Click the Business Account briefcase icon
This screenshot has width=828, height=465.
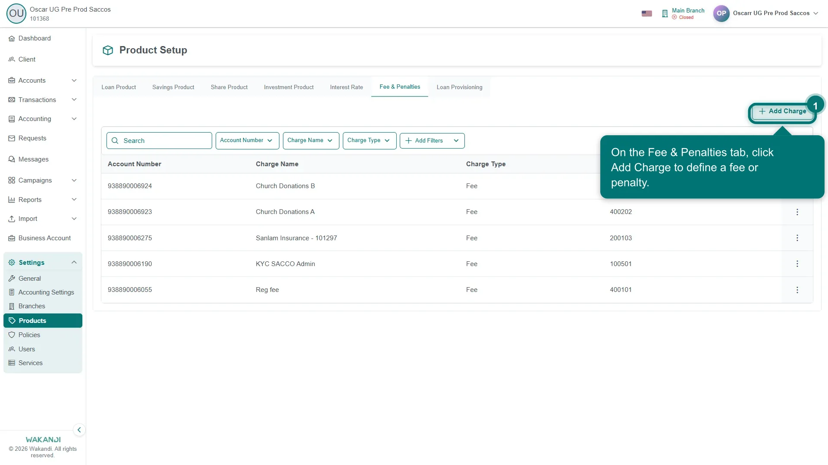tap(12, 238)
